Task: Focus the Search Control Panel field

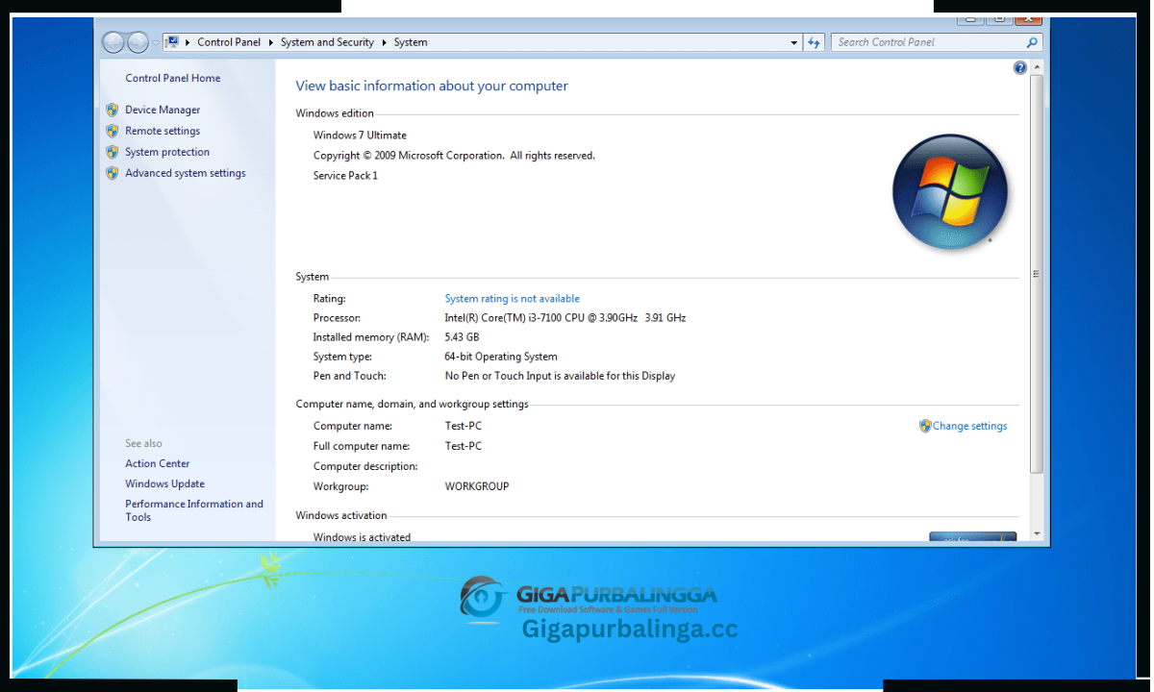Action: click(936, 42)
